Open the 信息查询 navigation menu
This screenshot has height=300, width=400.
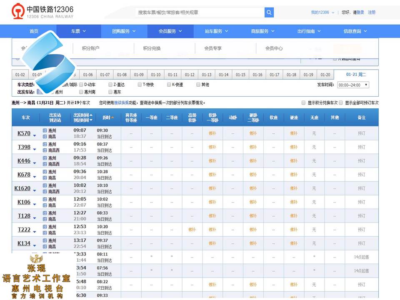355,31
